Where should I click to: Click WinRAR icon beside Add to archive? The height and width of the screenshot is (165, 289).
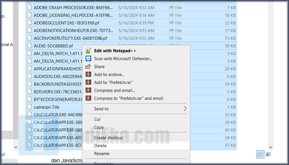tap(88, 74)
